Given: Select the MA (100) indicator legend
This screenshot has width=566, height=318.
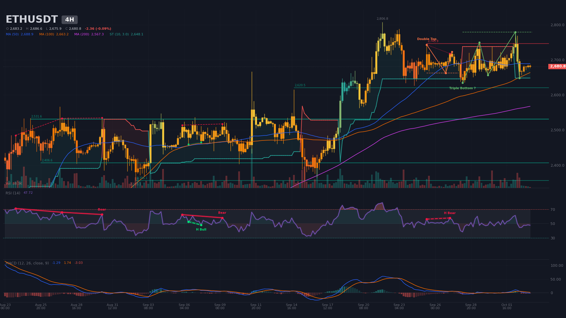Looking at the screenshot, I should tap(54, 34).
